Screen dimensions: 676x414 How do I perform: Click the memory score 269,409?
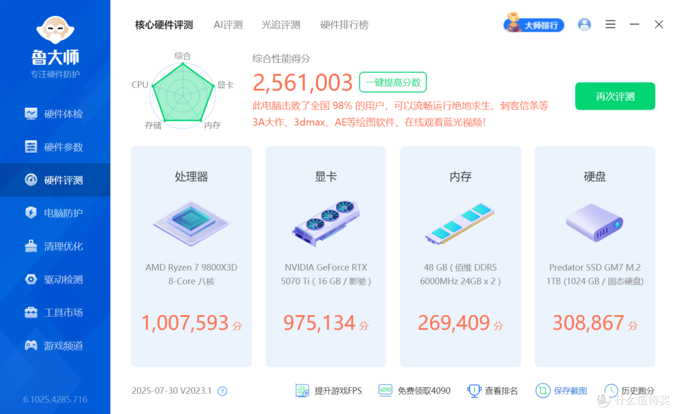click(454, 323)
